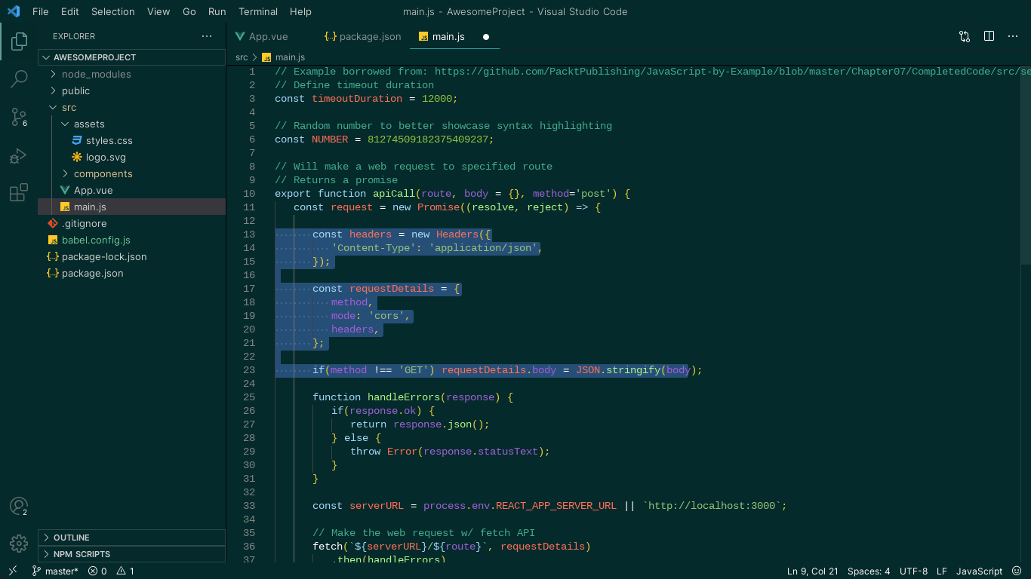Expand the components folder
Viewport: 1031px width, 579px height.
103,173
